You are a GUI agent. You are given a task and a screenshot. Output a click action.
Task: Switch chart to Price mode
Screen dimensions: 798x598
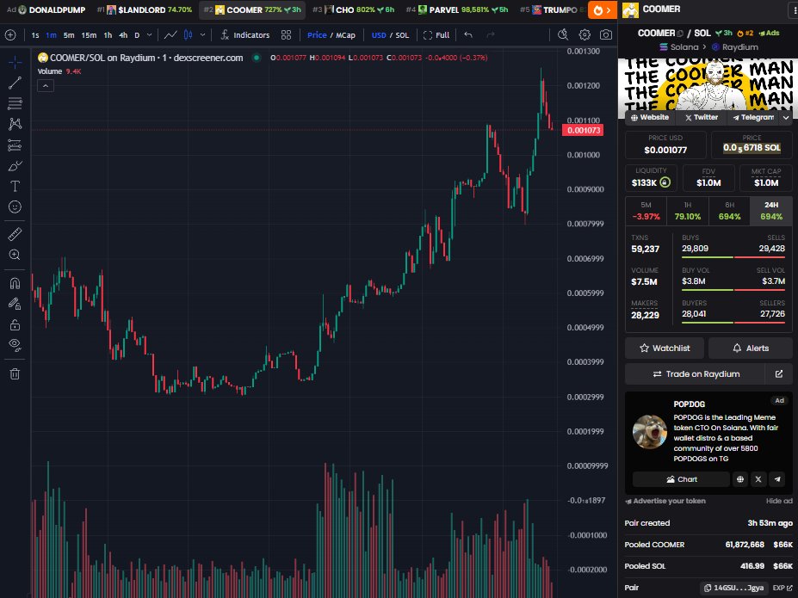[317, 35]
